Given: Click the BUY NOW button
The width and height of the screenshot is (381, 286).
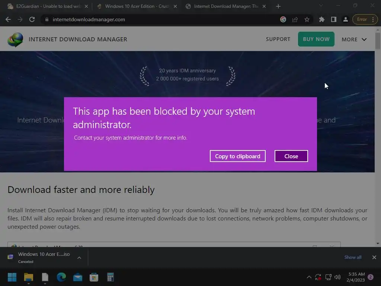Looking at the screenshot, I should (x=316, y=39).
